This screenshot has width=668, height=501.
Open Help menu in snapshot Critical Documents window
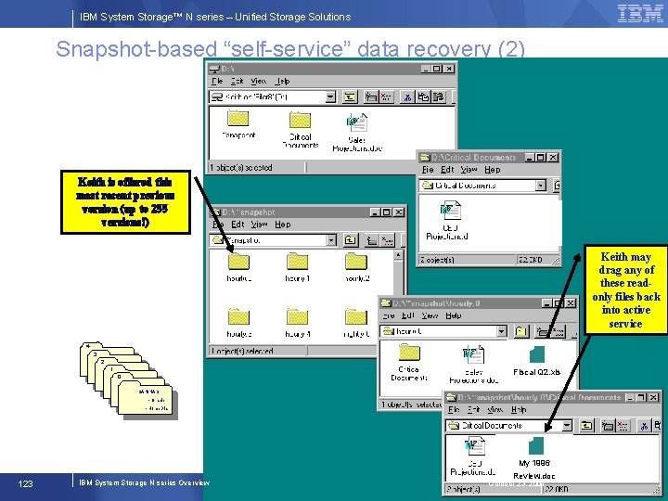click(519, 409)
